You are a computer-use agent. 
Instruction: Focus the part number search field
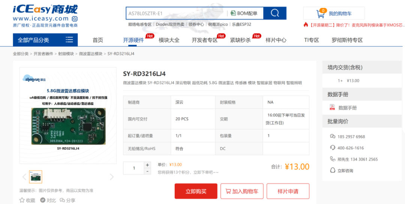tap(176, 13)
